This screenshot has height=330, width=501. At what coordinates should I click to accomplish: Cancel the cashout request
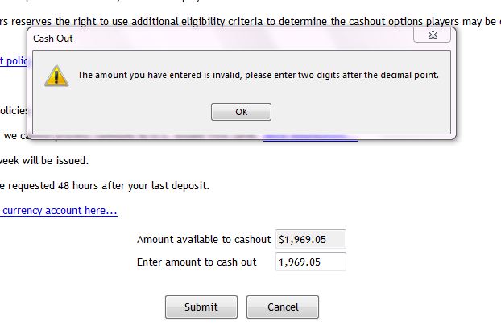click(282, 307)
